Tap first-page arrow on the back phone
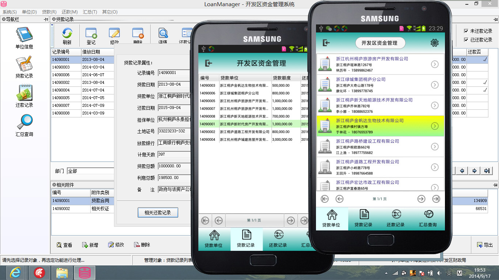 pyautogui.click(x=205, y=220)
